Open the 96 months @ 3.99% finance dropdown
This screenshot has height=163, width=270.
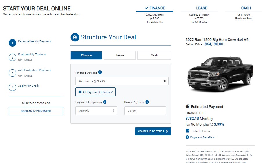122,81
